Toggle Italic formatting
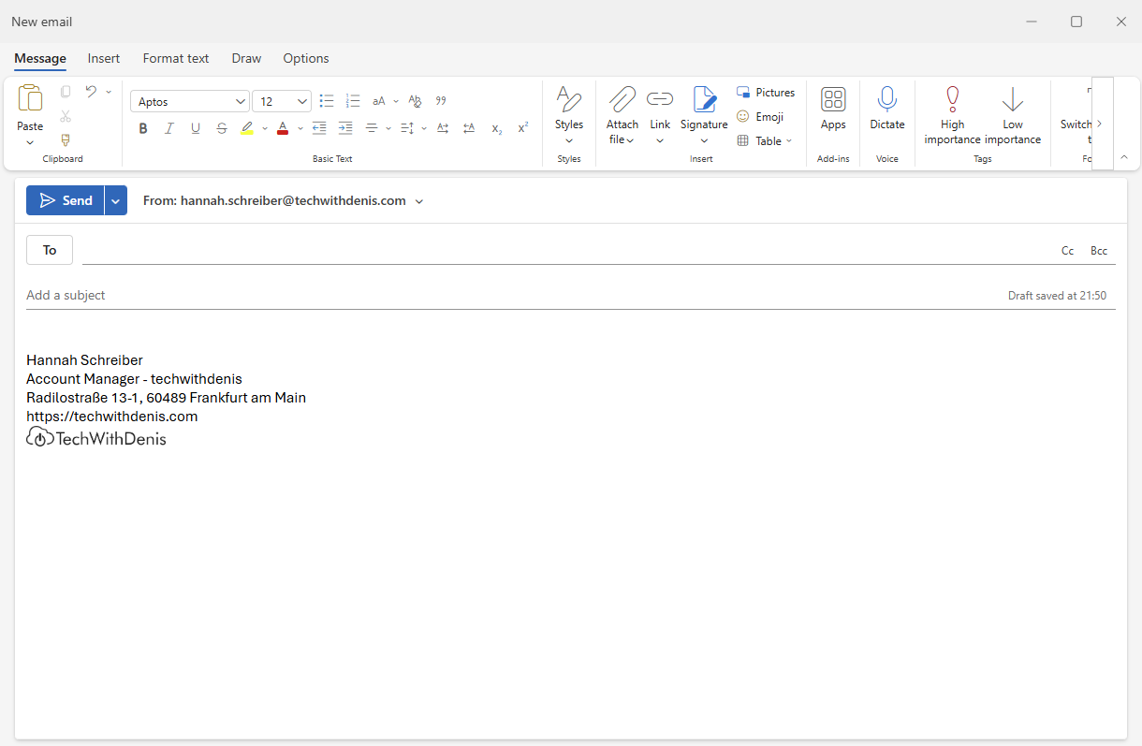The height and width of the screenshot is (746, 1142). pos(169,128)
